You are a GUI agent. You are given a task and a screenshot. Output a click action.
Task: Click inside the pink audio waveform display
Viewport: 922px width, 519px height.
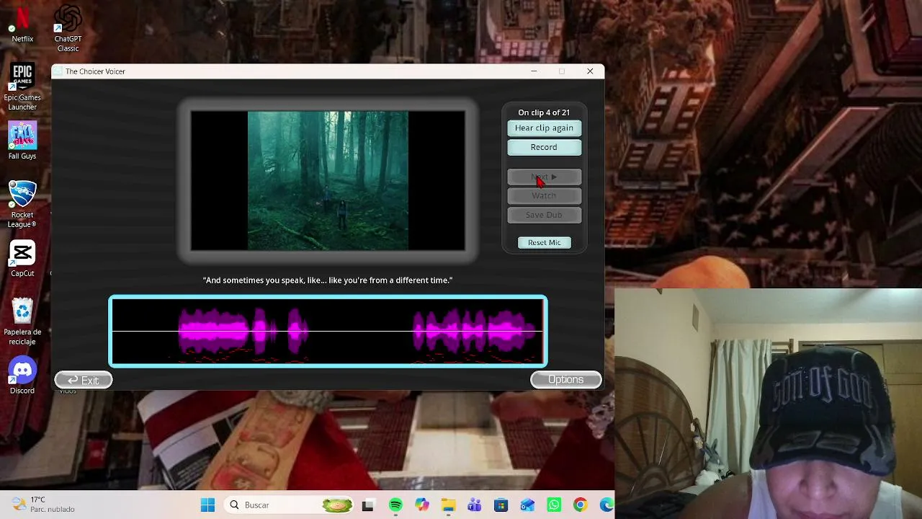tap(328, 332)
